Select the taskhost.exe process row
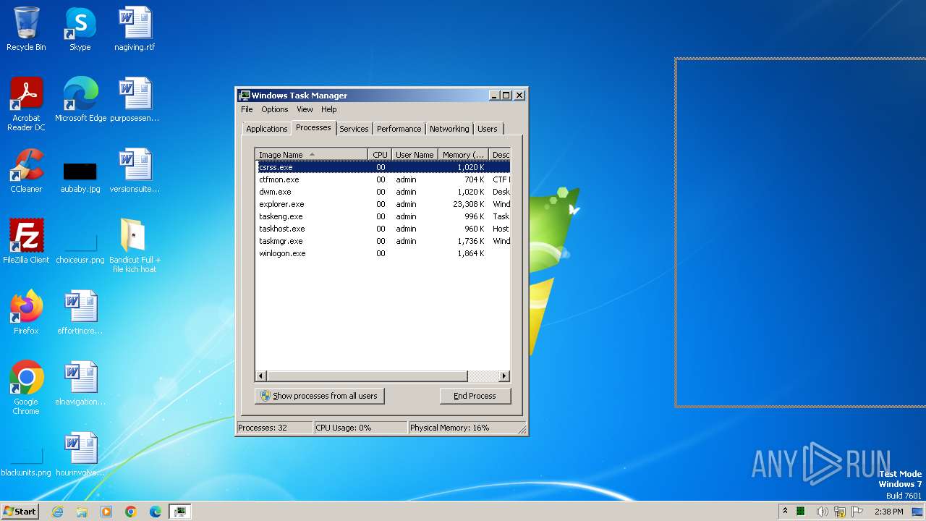Image resolution: width=926 pixels, height=521 pixels. (383, 229)
